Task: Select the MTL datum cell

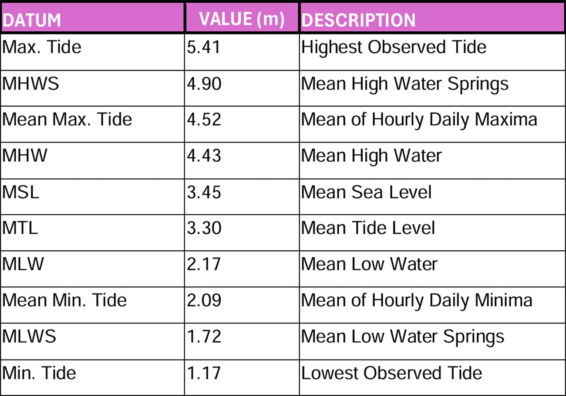Action: pyautogui.click(x=20, y=228)
